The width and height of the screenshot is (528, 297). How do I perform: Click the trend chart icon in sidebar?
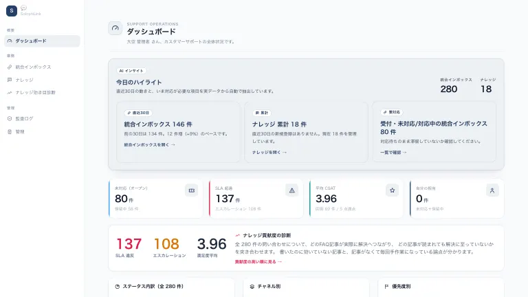pyautogui.click(x=10, y=93)
